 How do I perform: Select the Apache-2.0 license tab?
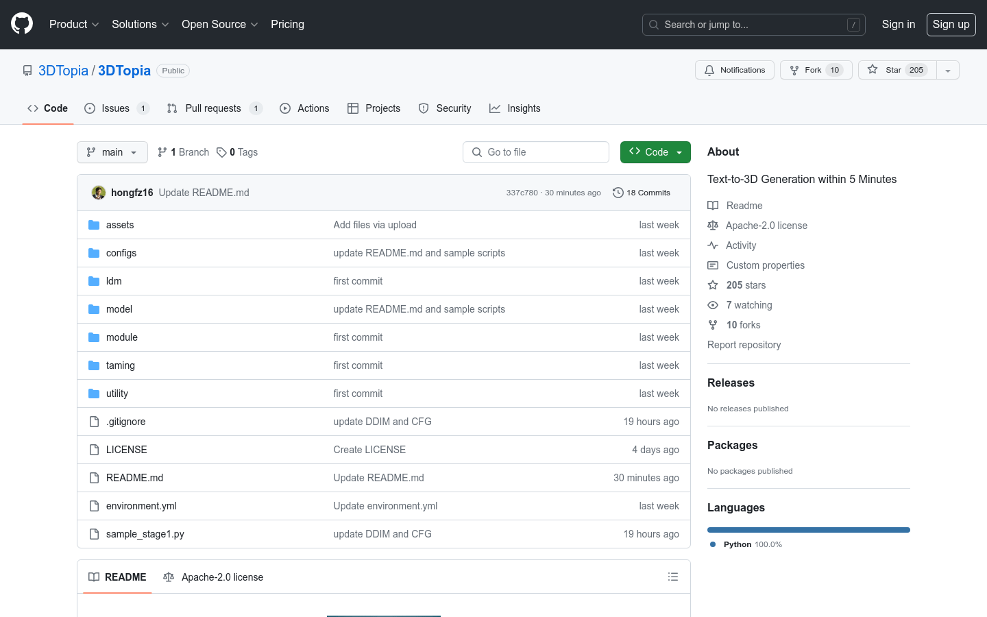pos(213,577)
